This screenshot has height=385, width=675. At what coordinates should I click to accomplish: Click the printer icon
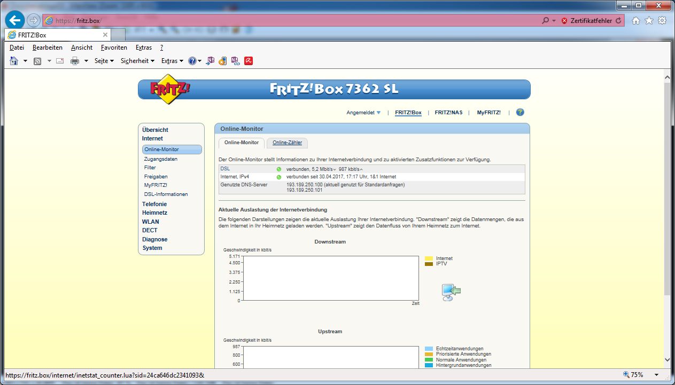[x=75, y=61]
